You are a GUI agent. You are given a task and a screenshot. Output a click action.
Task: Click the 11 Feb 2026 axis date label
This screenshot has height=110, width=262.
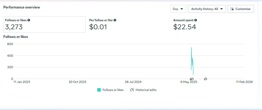click(x=244, y=82)
